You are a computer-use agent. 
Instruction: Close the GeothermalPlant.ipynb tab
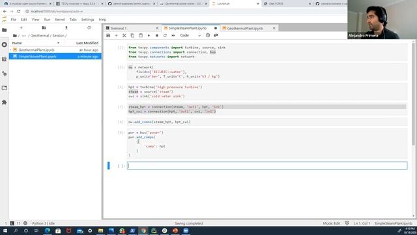coord(274,28)
